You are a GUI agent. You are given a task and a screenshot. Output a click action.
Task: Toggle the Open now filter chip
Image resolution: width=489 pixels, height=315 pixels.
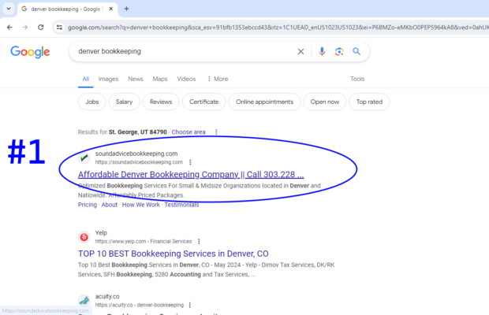[325, 102]
